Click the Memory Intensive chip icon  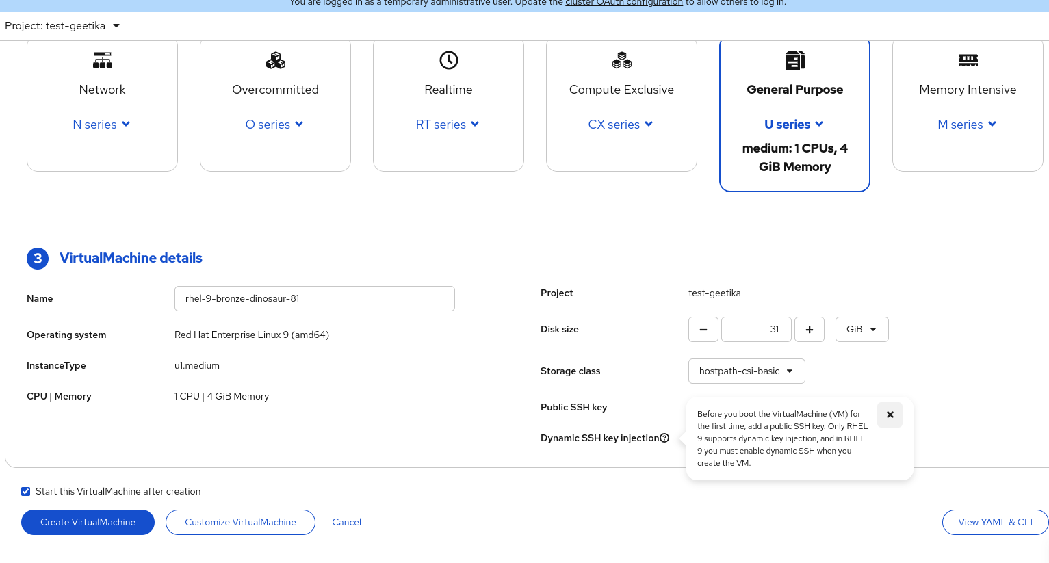(x=968, y=60)
